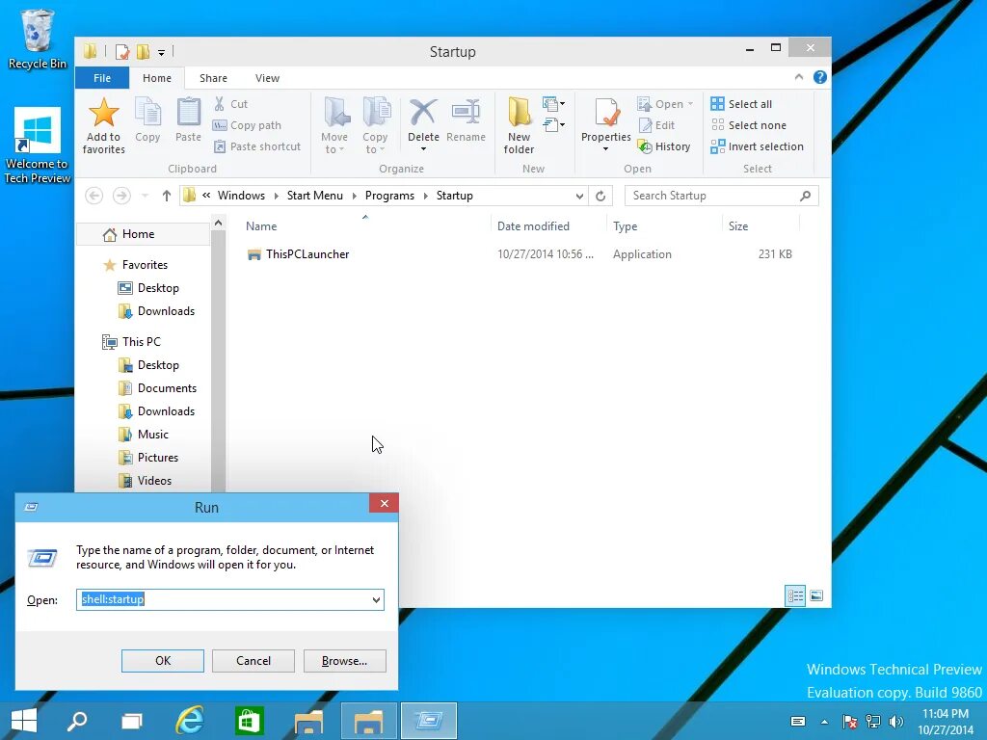
Task: Open the File tab menu
Action: point(102,78)
